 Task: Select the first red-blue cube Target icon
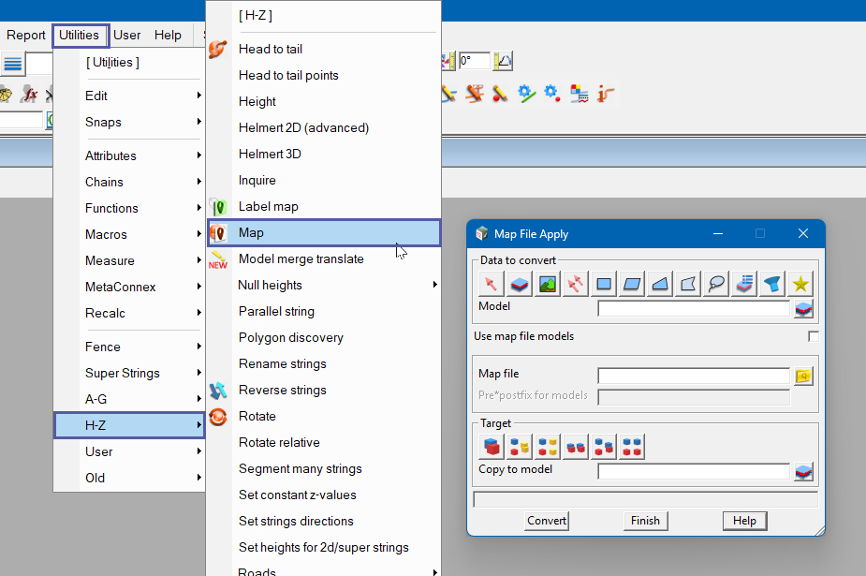pos(492,446)
